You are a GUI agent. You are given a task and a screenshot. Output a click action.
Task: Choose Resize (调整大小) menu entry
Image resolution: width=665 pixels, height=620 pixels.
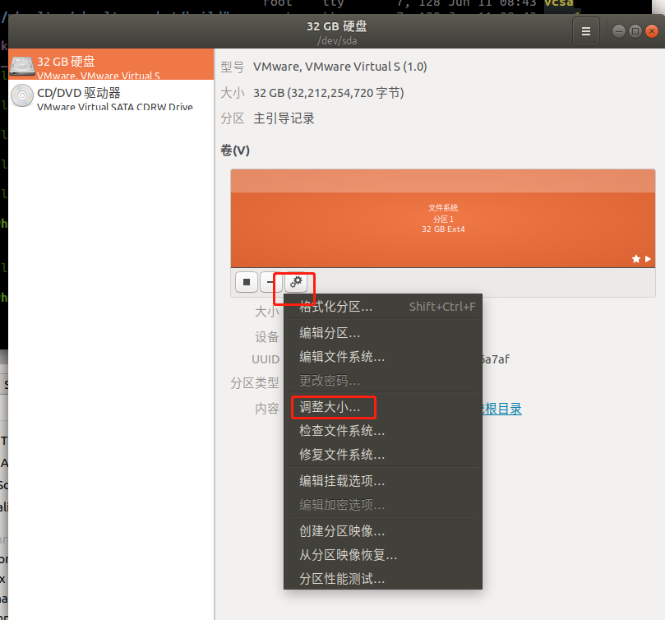(382, 407)
